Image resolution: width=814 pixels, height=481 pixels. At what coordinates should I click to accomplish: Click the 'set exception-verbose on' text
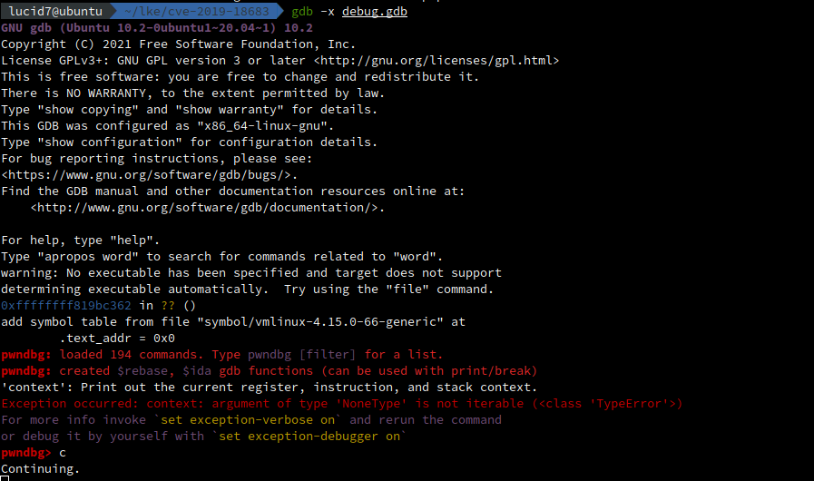tap(248, 419)
